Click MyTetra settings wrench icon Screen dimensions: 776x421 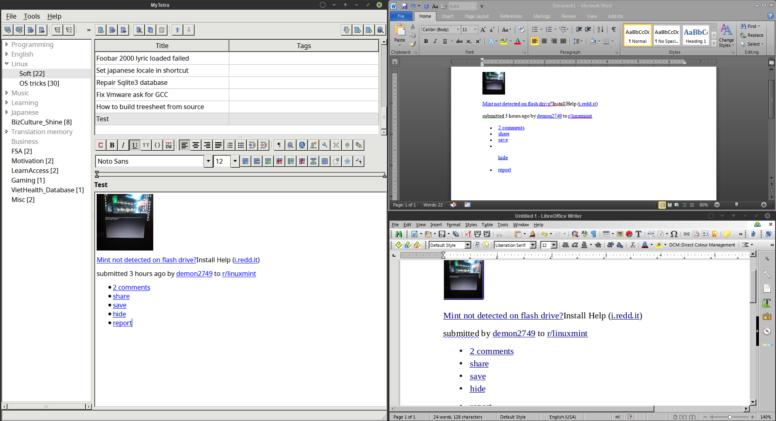tap(325, 145)
